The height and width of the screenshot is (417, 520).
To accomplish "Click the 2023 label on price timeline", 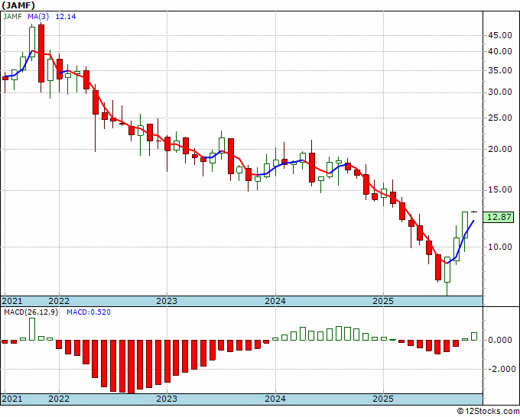I will point(167,301).
